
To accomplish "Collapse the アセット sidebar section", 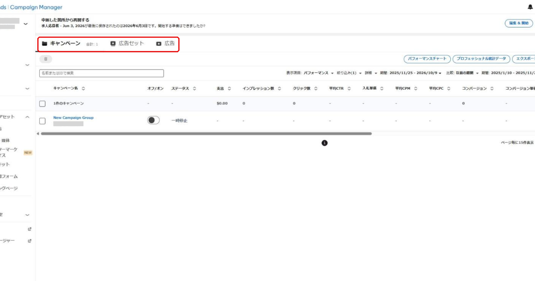I will 27,117.
